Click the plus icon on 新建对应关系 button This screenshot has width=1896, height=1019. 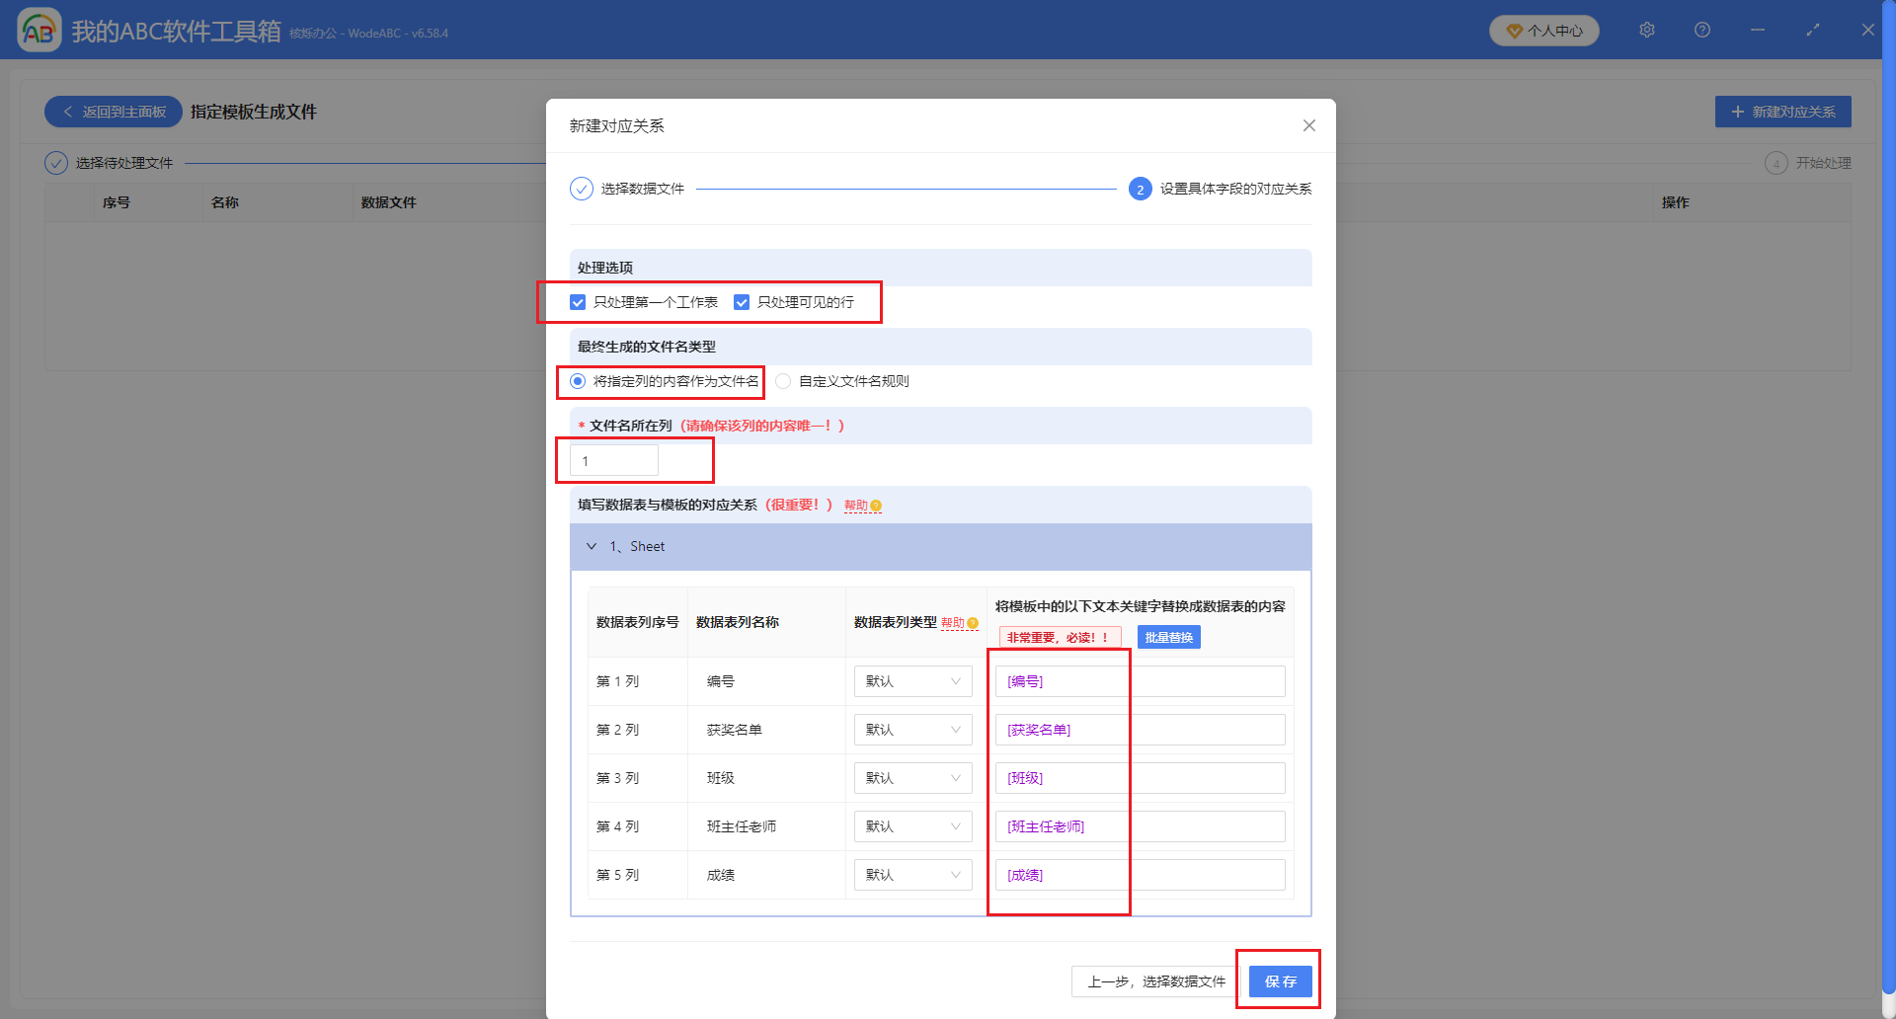coord(1738,112)
